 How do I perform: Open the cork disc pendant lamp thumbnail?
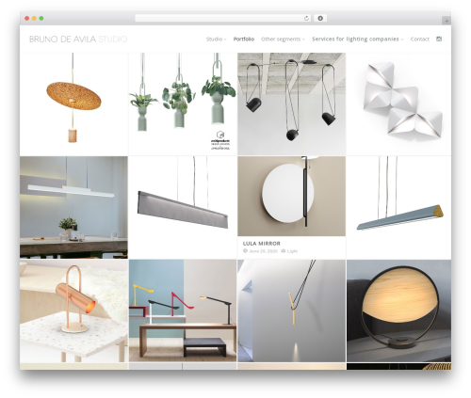coord(73,103)
